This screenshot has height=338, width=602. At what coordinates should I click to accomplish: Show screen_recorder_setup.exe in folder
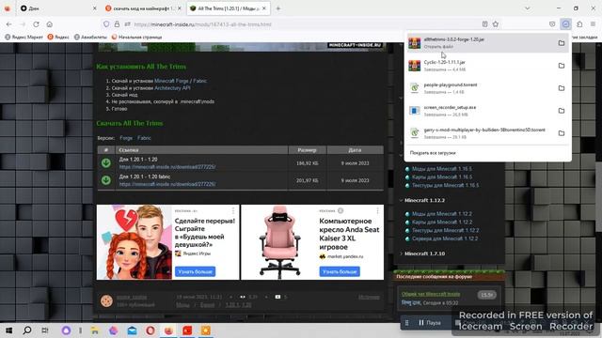pyautogui.click(x=562, y=111)
